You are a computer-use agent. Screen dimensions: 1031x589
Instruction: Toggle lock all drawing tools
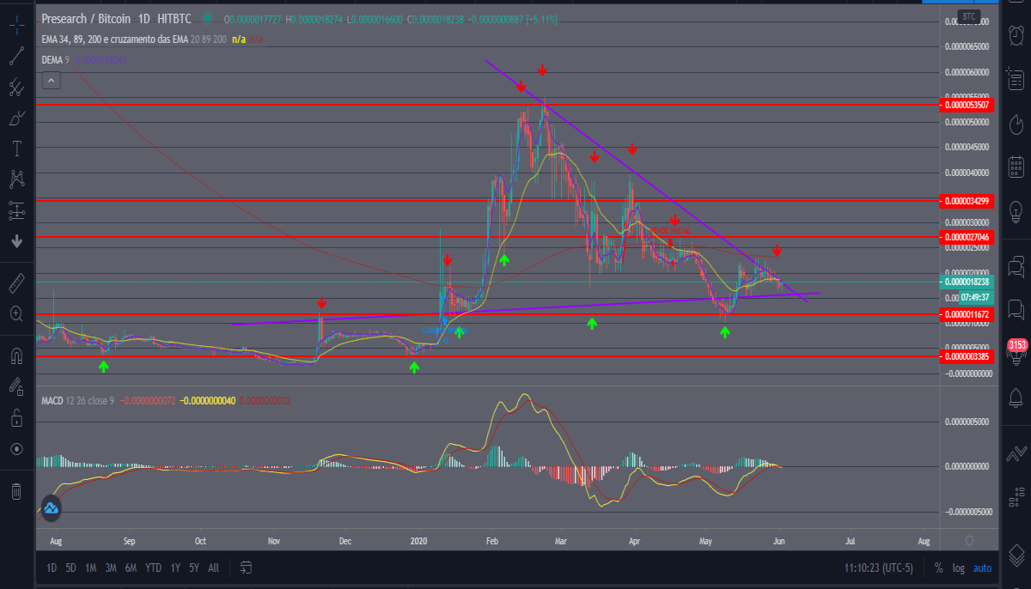point(16,417)
